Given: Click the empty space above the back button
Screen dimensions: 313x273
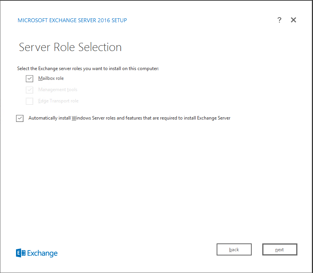Looking at the screenshot, I should [x=234, y=218].
